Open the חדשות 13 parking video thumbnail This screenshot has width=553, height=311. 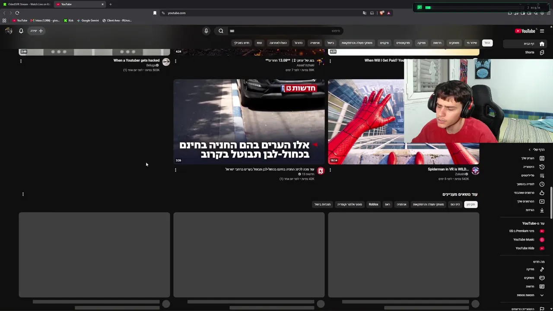pos(249,122)
